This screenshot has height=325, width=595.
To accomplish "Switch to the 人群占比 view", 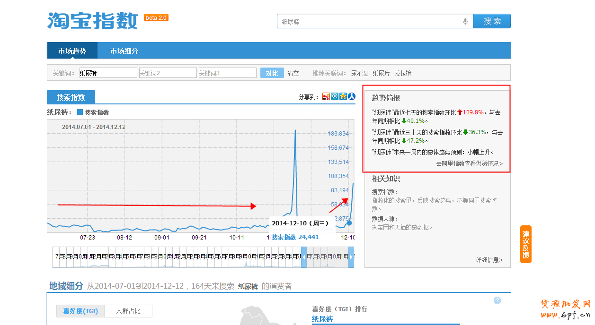I will click(128, 311).
